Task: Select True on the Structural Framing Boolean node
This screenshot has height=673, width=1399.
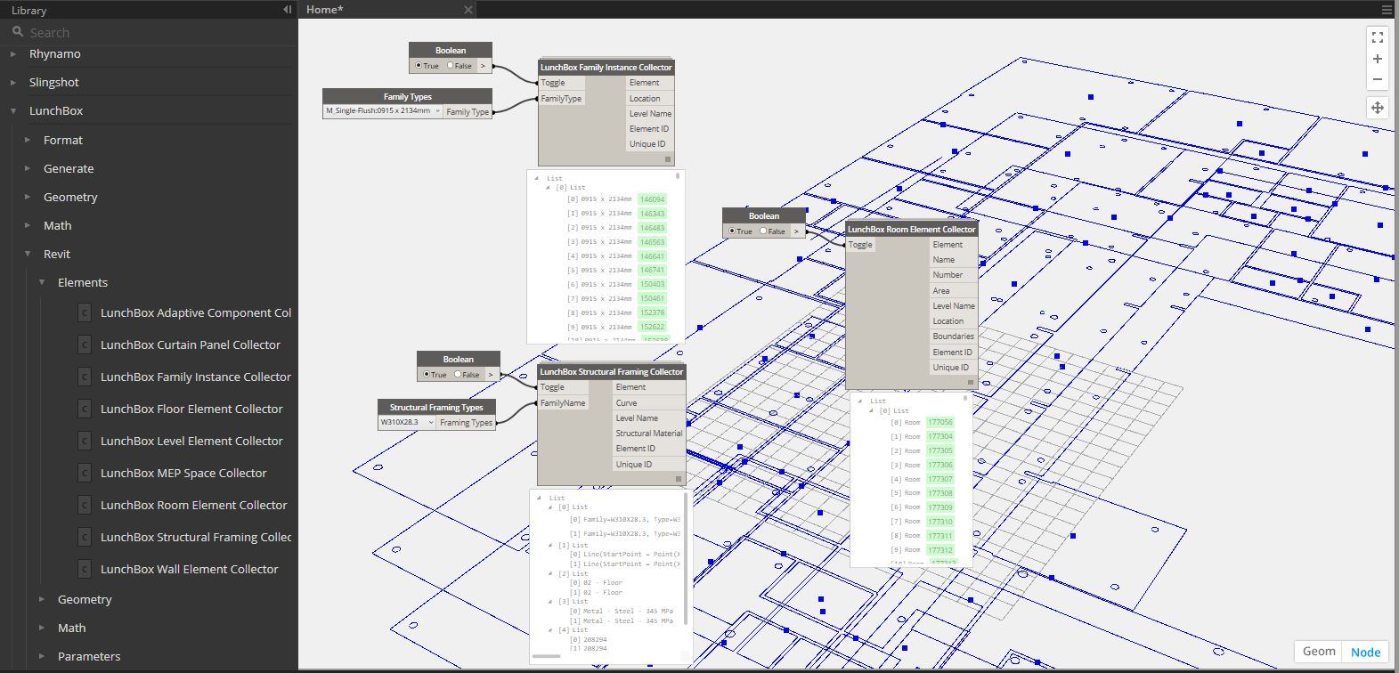Action: (x=427, y=375)
